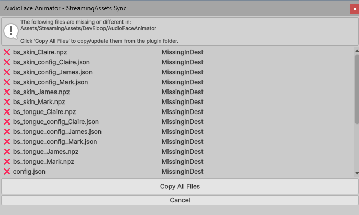359x215 pixels.
Task: Select the bs_tongue_Mark.npz file name
Action: [x=43, y=162]
